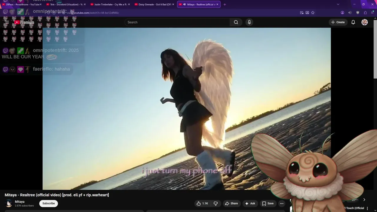Viewport: 377px width, 212px height.
Task: Open a new browser tab with plus
Action: point(225,4)
